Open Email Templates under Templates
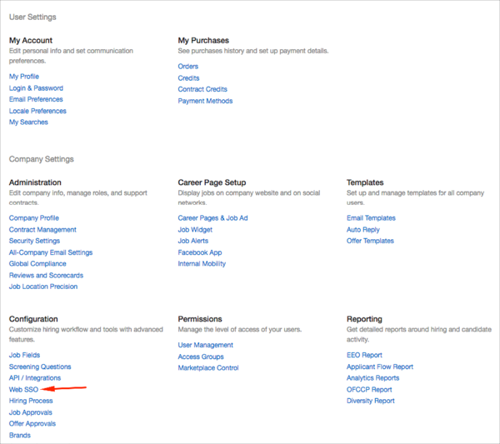This screenshot has width=500, height=444. (x=371, y=218)
